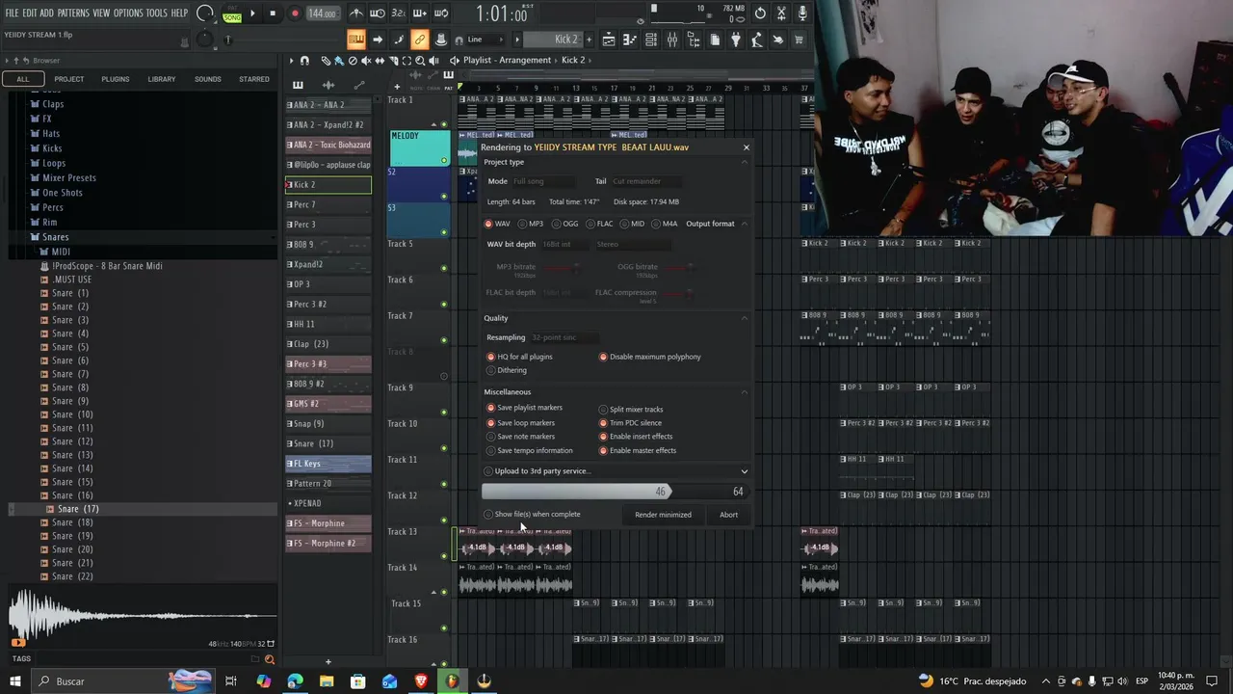The image size is (1233, 694).
Task: Open the Playlist view icon in toolbar
Action: click(609, 40)
